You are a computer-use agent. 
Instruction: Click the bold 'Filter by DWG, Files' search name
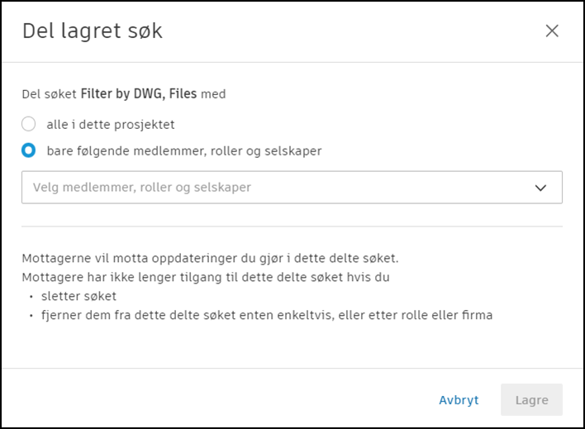pyautogui.click(x=139, y=94)
